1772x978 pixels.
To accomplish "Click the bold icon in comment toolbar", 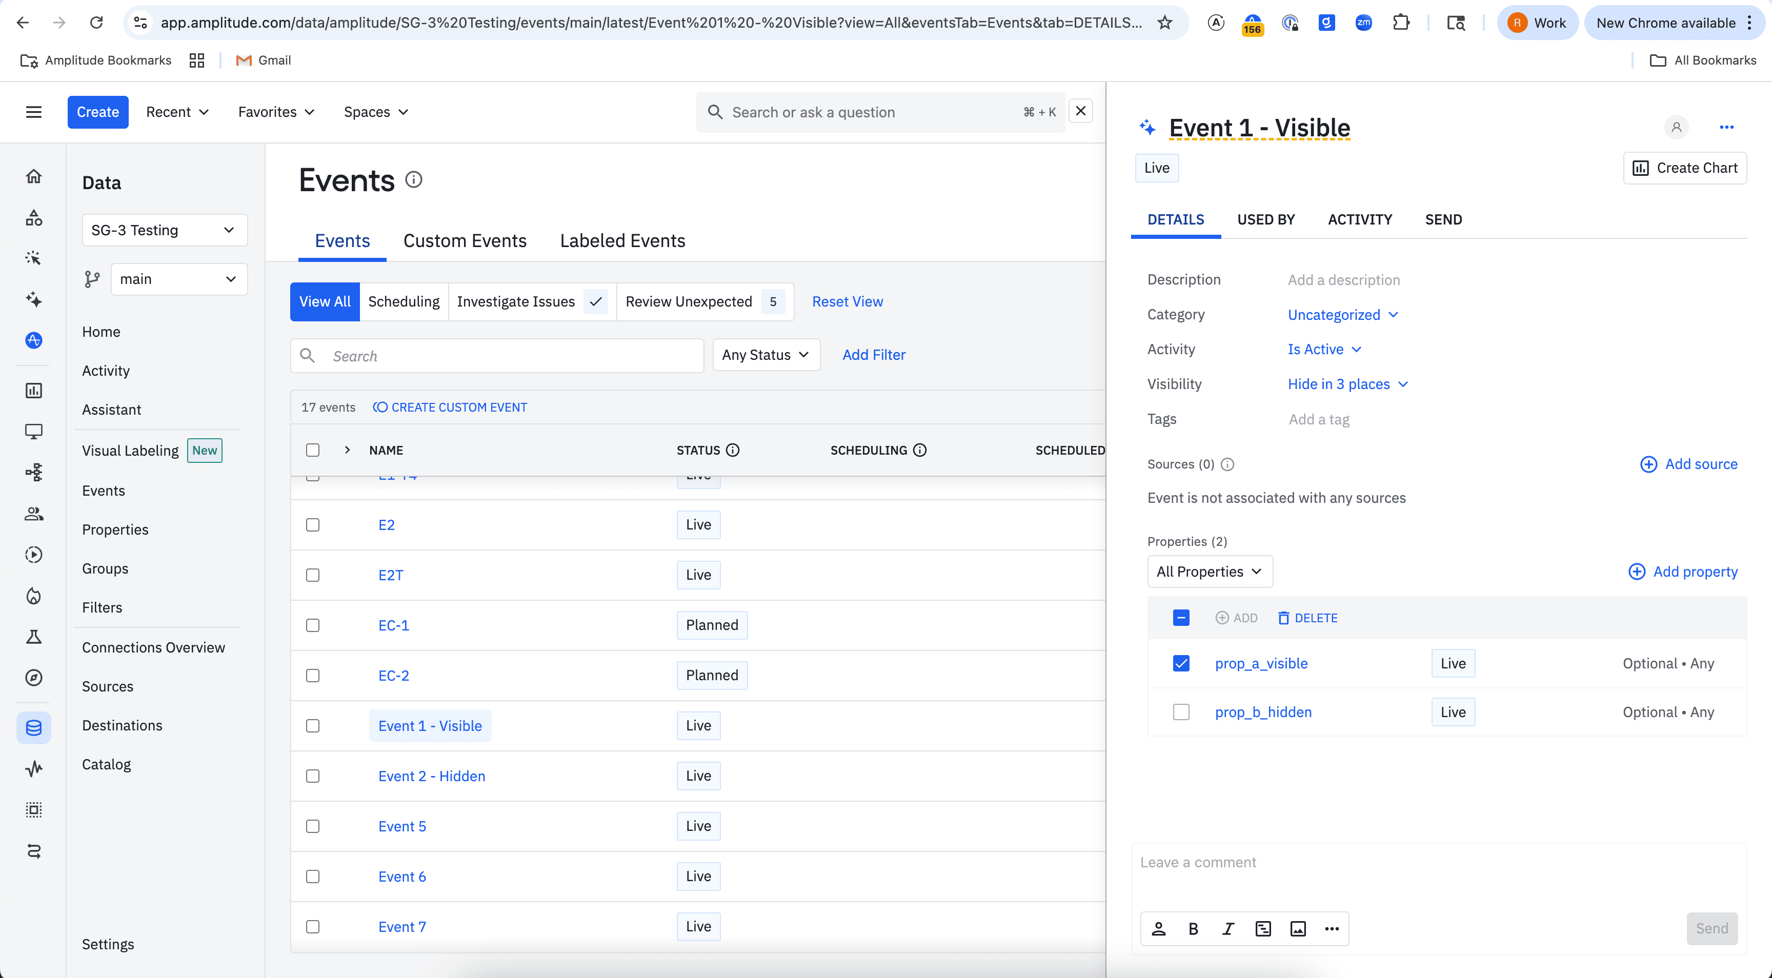I will (x=1194, y=928).
